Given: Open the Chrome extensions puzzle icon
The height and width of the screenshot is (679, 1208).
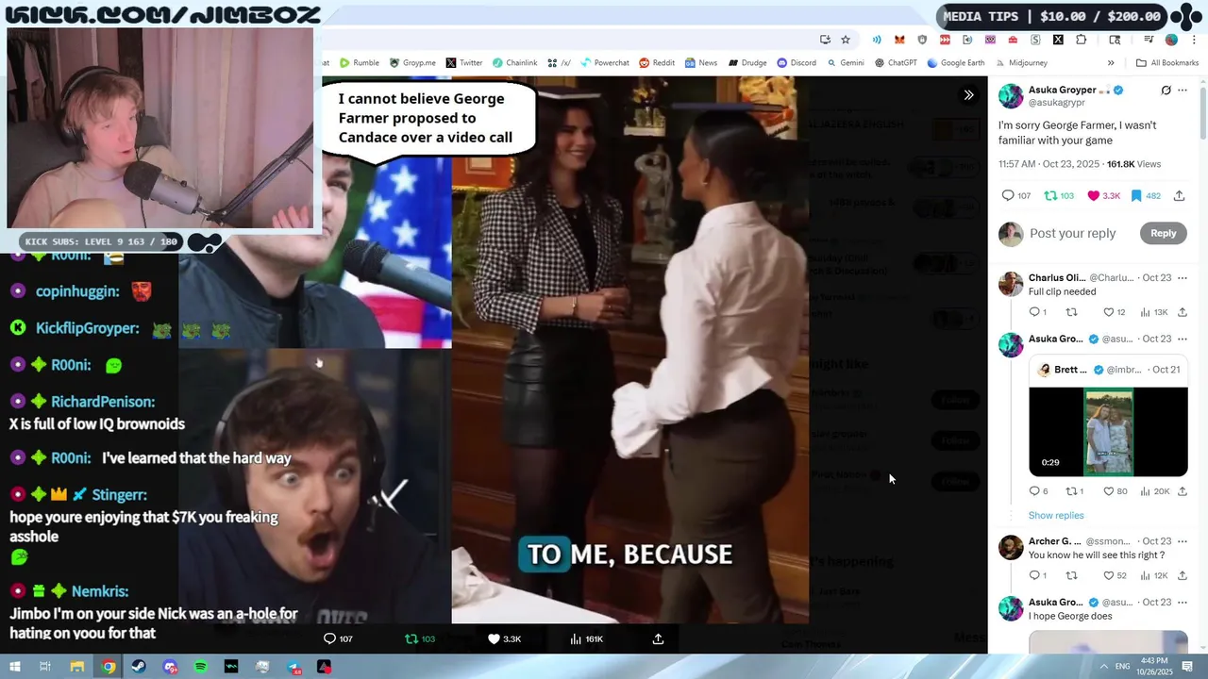Looking at the screenshot, I should tap(1082, 40).
